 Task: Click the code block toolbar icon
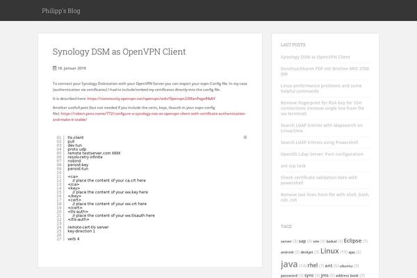point(245,138)
